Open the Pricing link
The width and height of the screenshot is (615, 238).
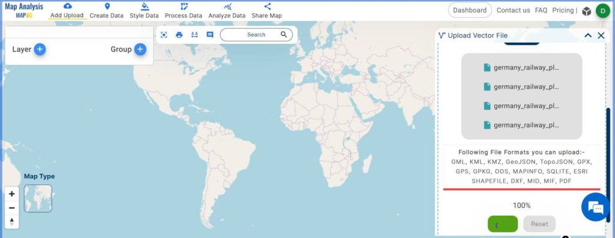pyautogui.click(x=563, y=11)
